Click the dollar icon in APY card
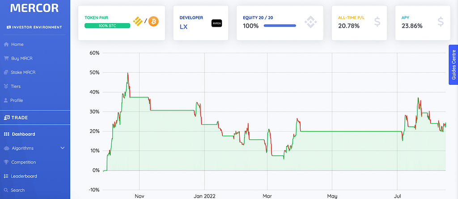458x199 pixels. 441,22
